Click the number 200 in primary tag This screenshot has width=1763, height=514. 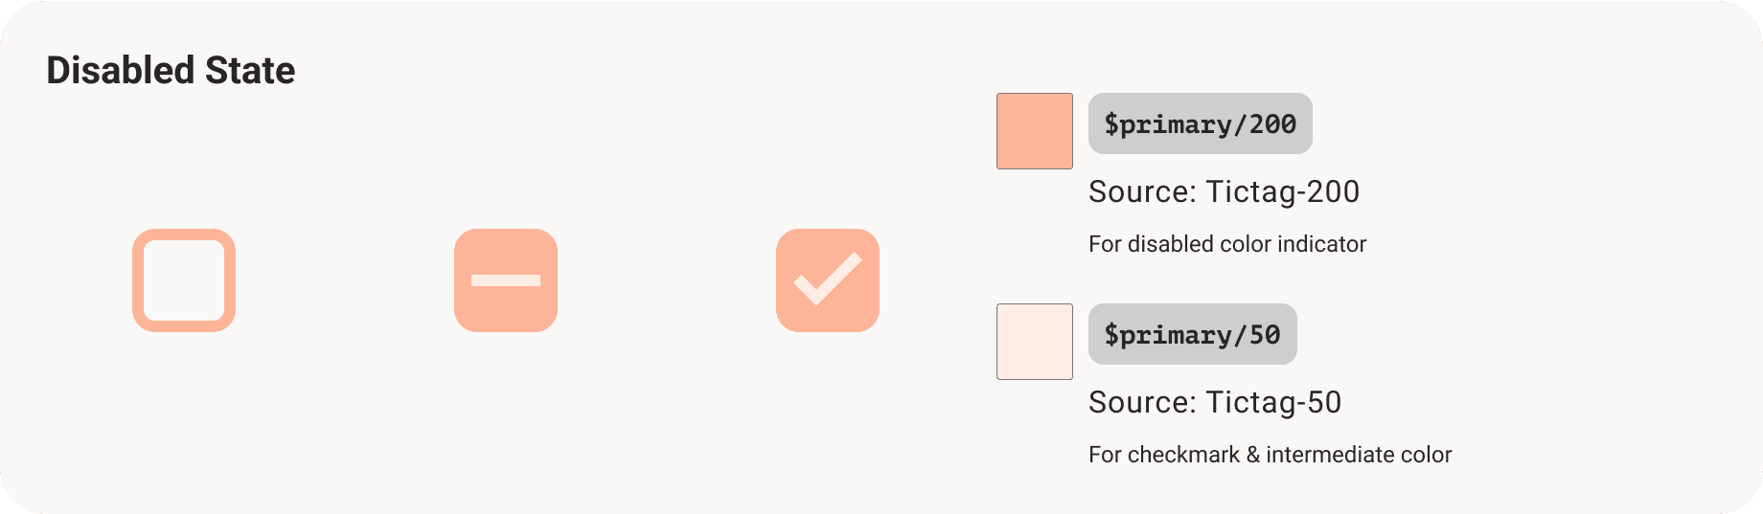point(1272,123)
